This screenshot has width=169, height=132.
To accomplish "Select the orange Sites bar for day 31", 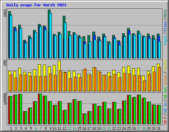I will tap(159, 79).
